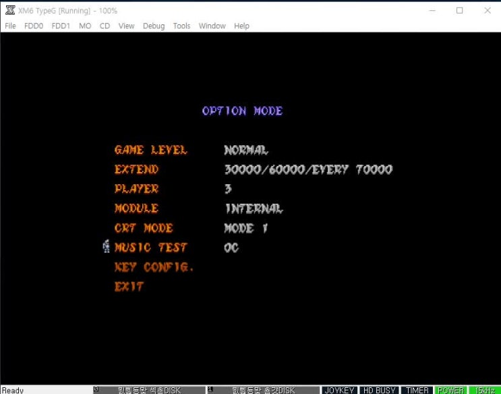Click the OPTION MODE heading

click(243, 111)
